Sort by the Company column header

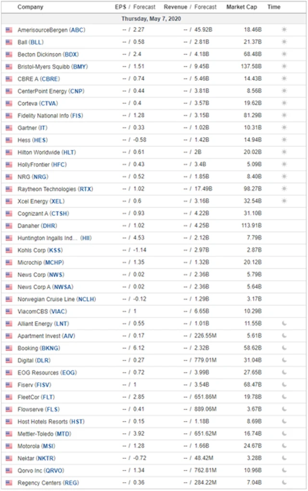[30, 7]
